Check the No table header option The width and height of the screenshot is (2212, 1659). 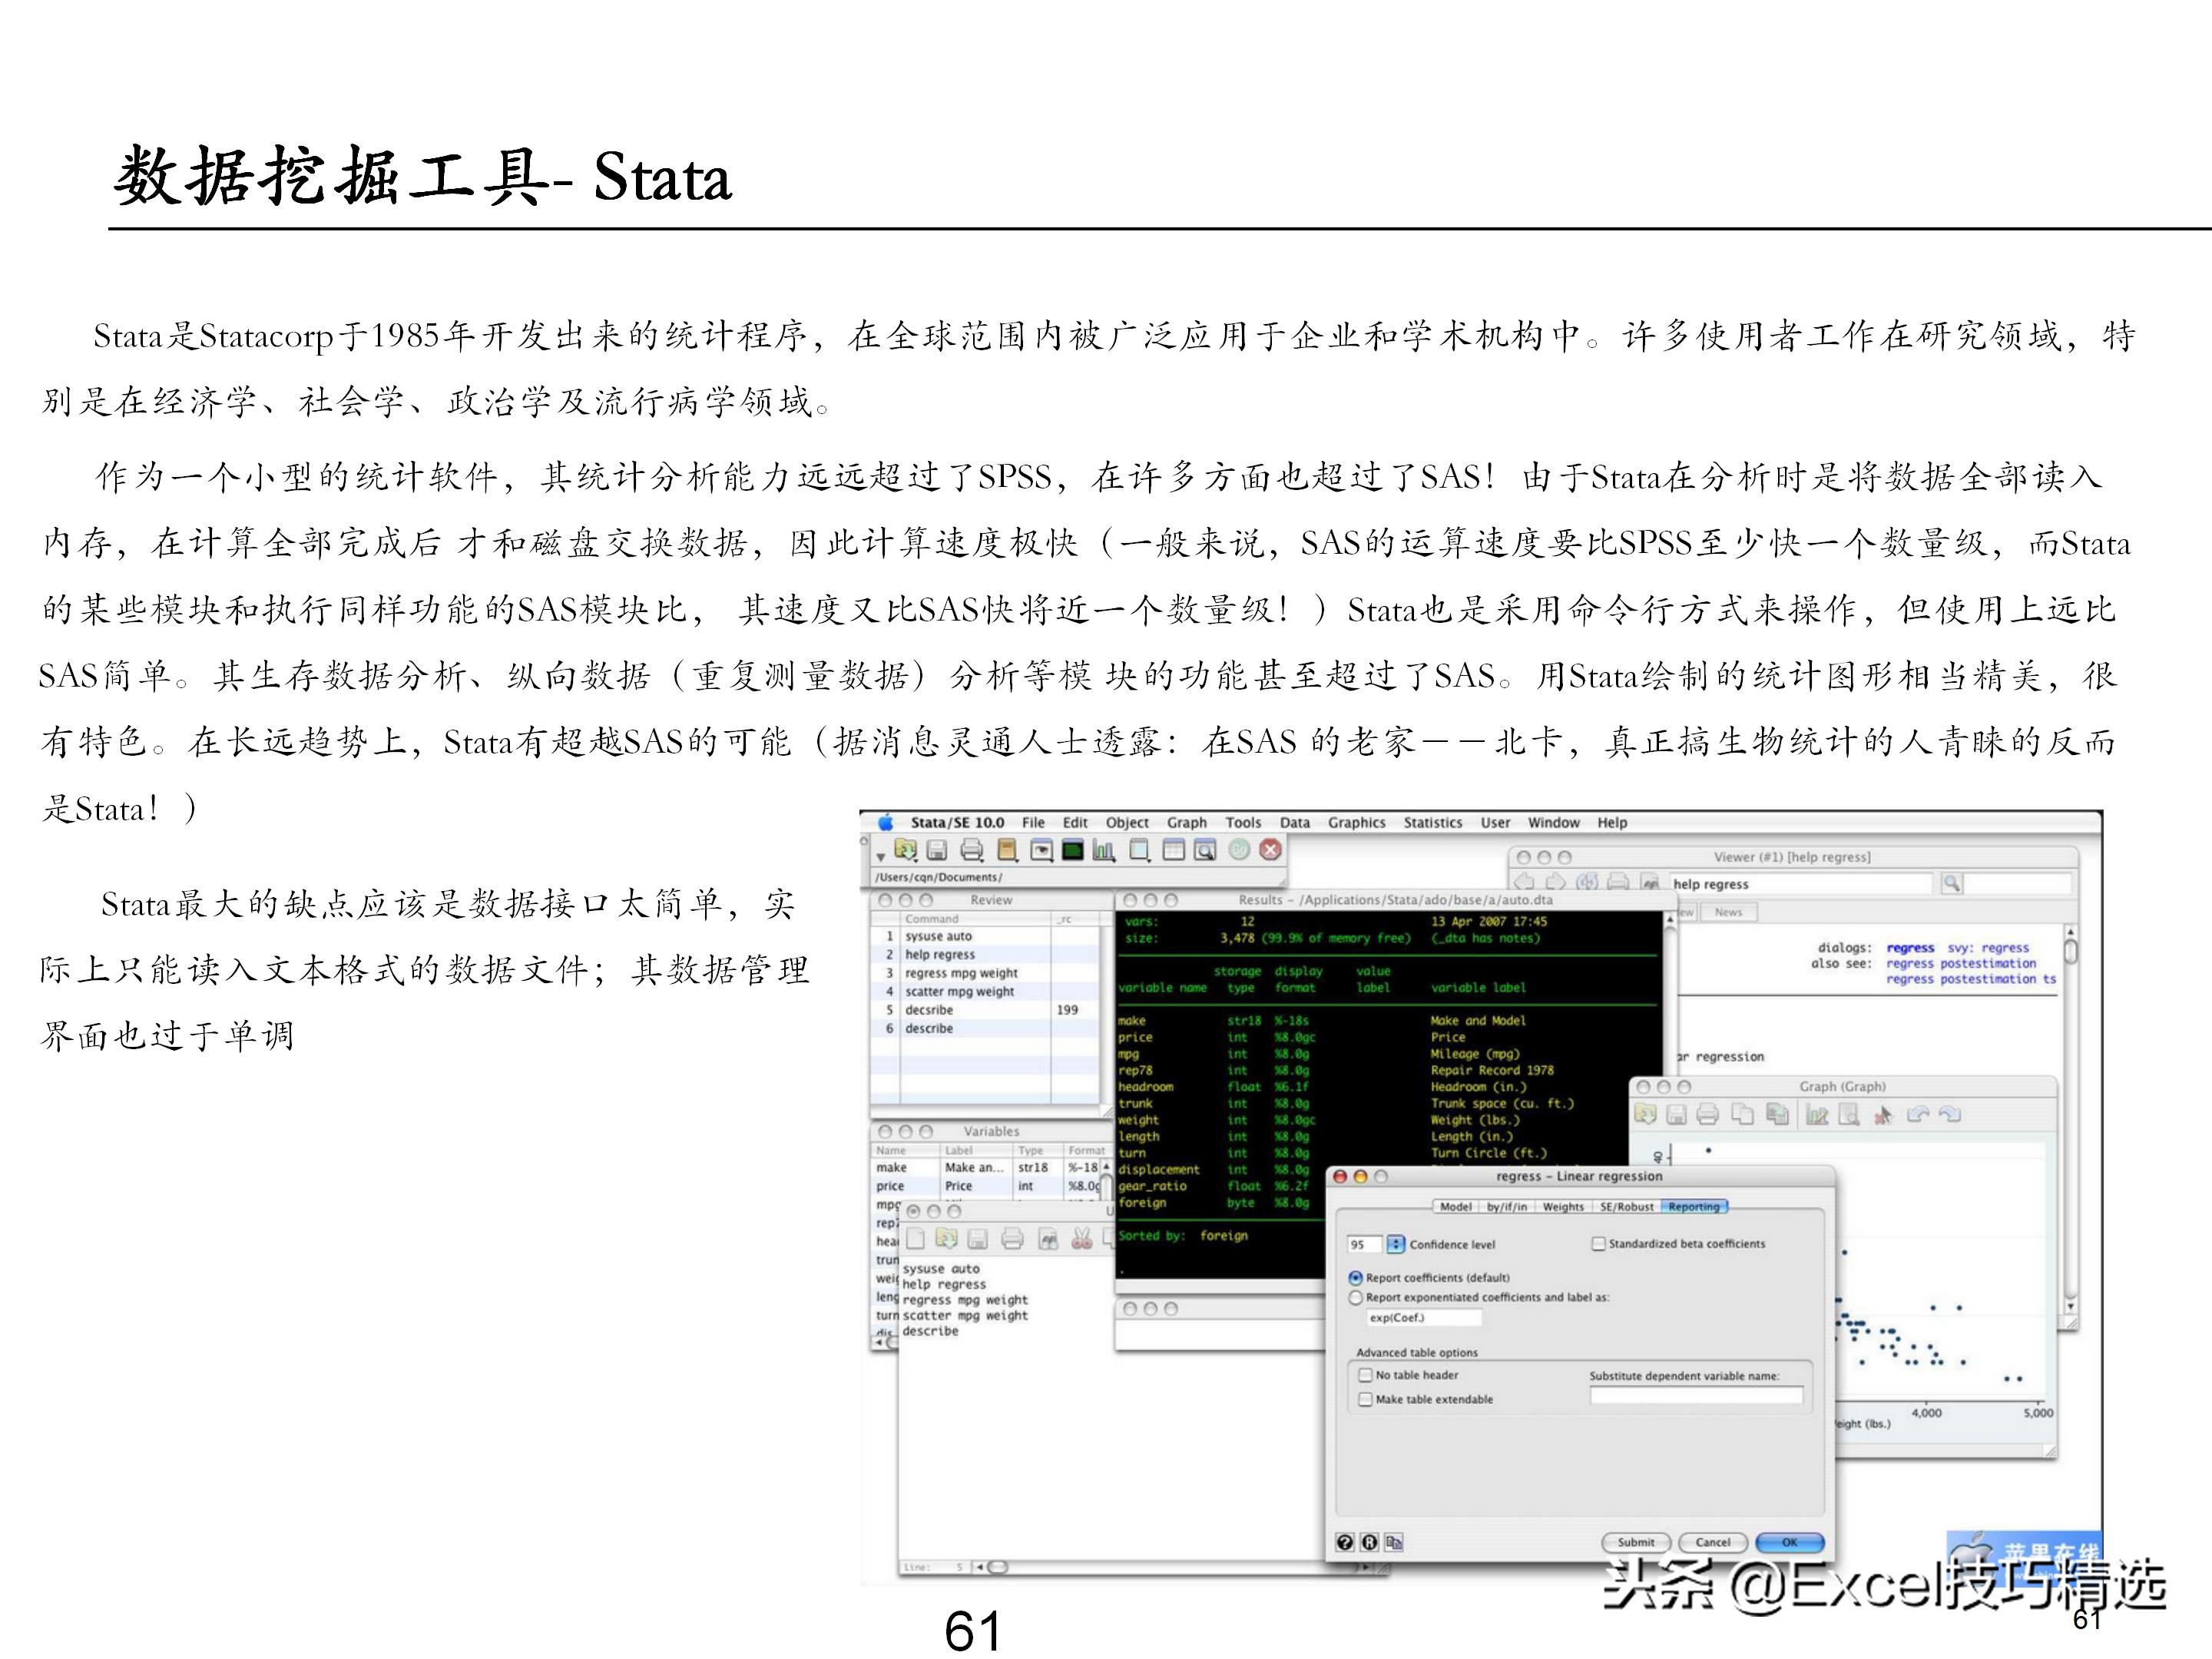(x=1365, y=1375)
